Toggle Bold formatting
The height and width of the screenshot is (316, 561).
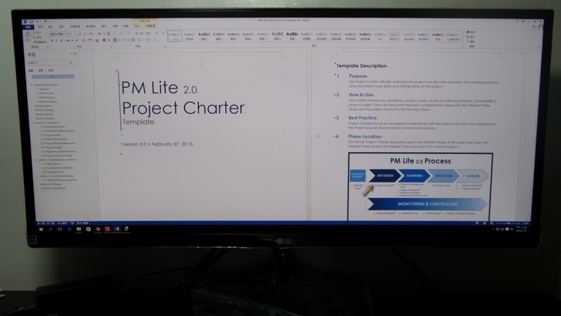pos(52,40)
